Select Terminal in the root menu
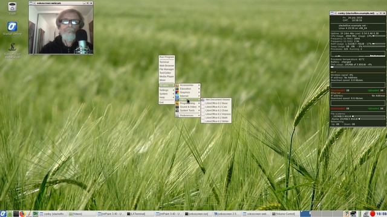The image size is (387, 217). [167, 62]
